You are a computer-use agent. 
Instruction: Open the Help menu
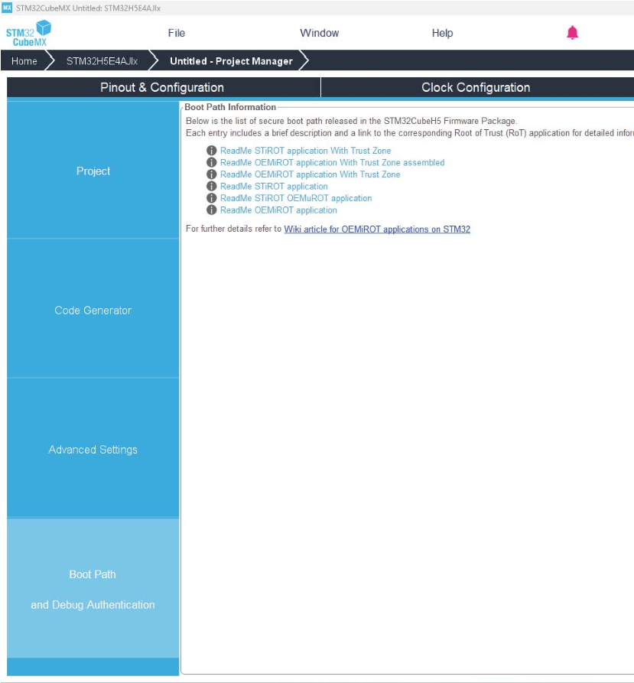click(442, 33)
